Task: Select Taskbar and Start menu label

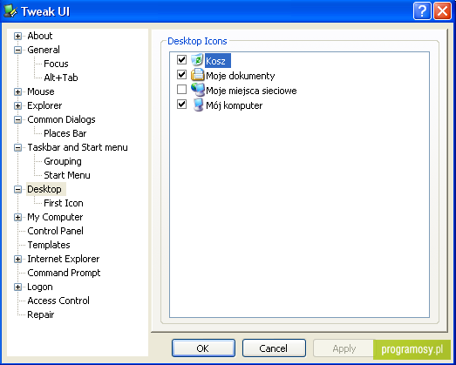Action: click(78, 147)
